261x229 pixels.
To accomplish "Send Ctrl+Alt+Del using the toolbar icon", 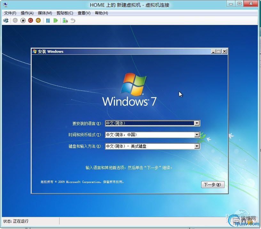I will coord(6,20).
